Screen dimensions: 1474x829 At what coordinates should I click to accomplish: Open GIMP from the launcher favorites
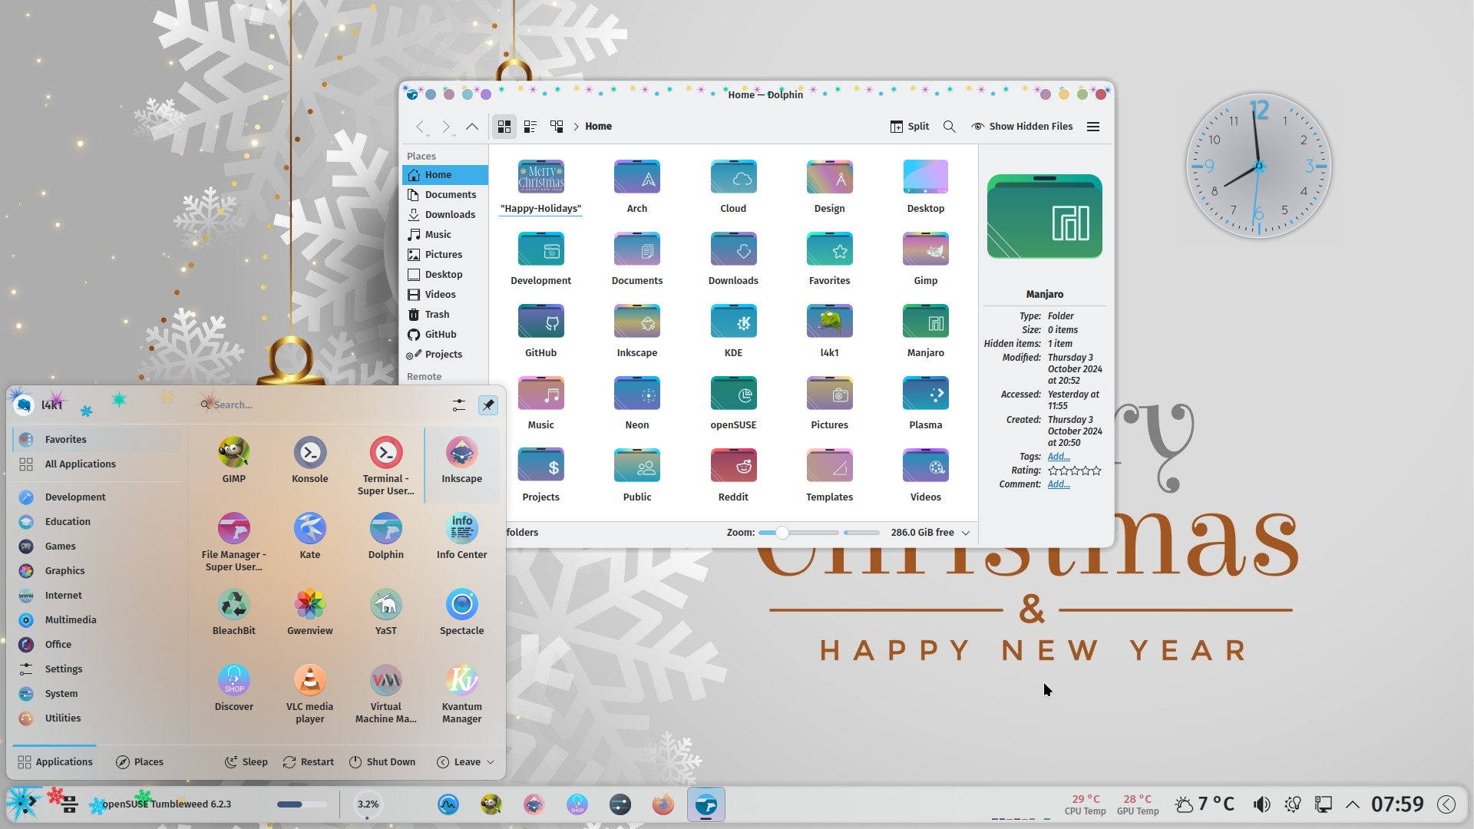click(x=233, y=461)
